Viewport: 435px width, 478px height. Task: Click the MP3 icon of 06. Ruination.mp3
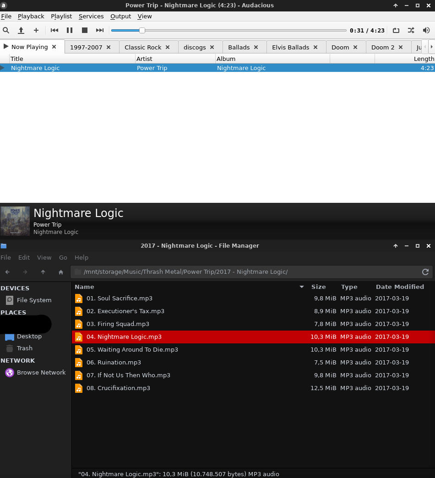[79, 363]
